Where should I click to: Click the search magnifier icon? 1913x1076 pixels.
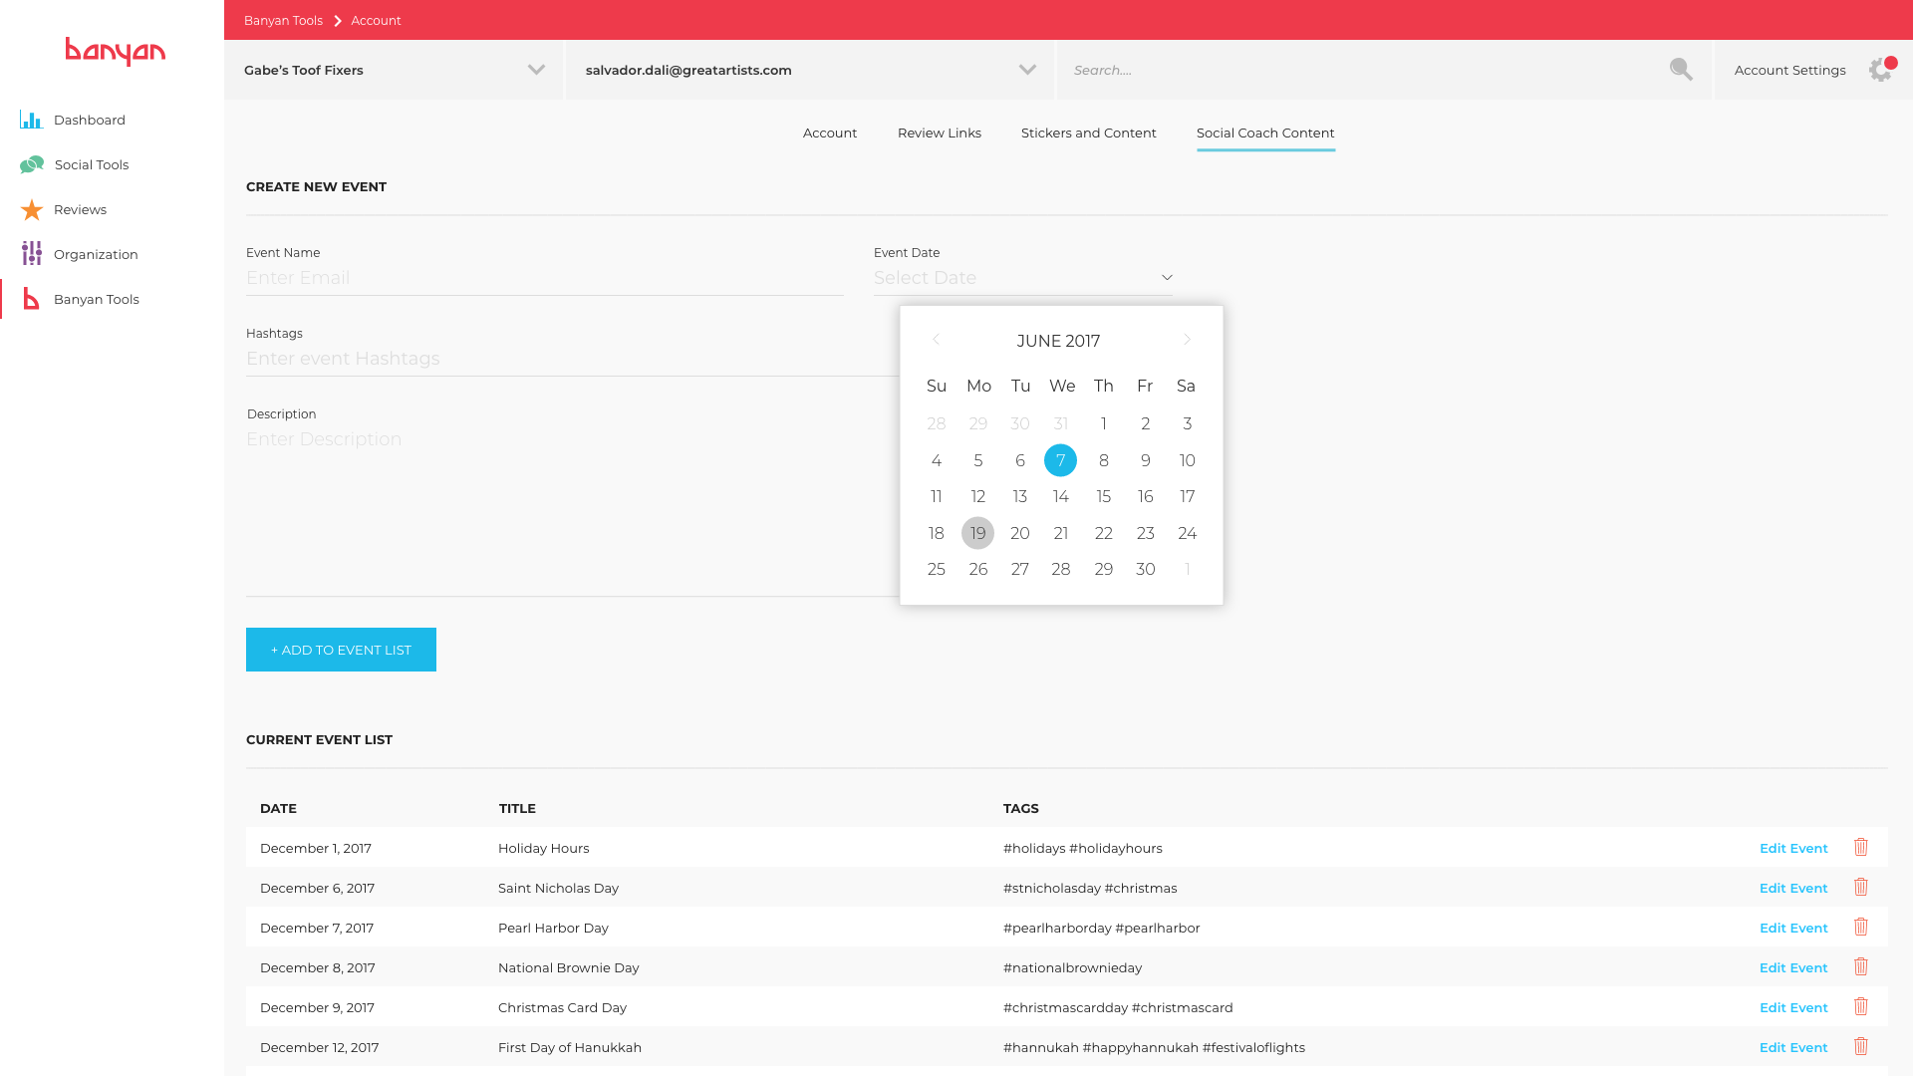(x=1681, y=70)
